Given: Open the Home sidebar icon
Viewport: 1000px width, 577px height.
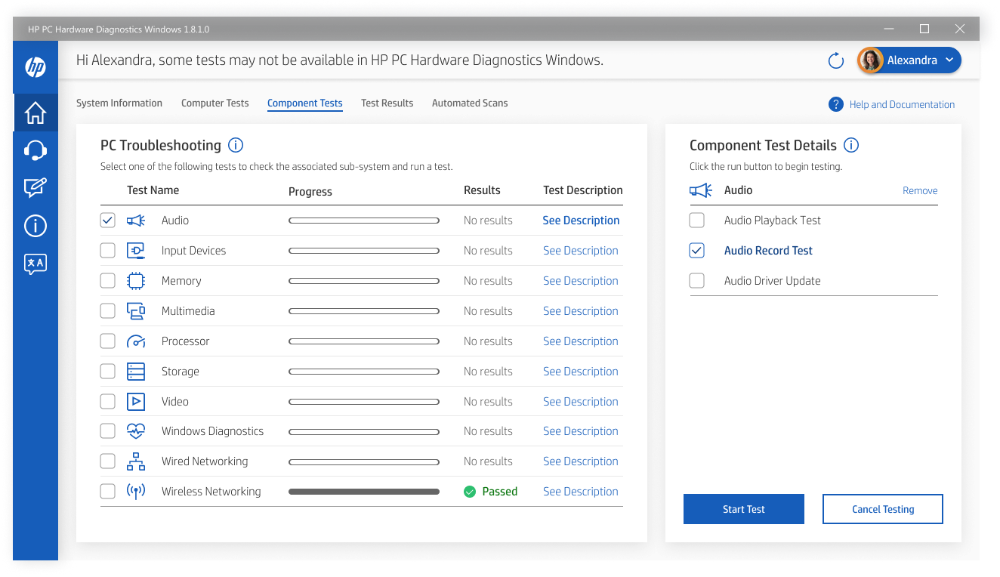Looking at the screenshot, I should pyautogui.click(x=35, y=113).
